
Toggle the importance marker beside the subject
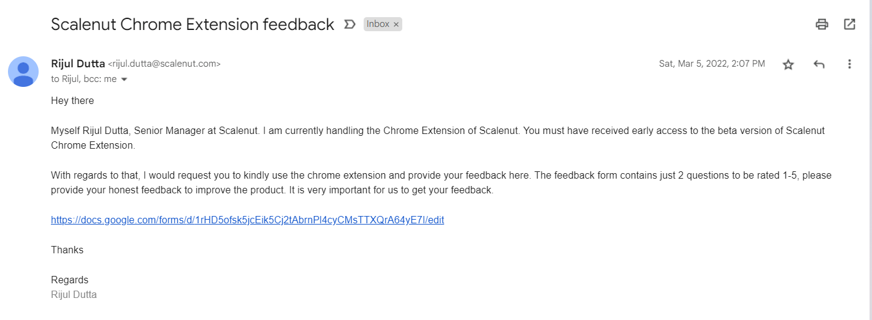point(350,24)
